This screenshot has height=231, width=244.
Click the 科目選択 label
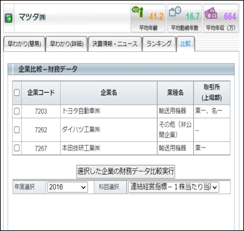click(x=109, y=187)
